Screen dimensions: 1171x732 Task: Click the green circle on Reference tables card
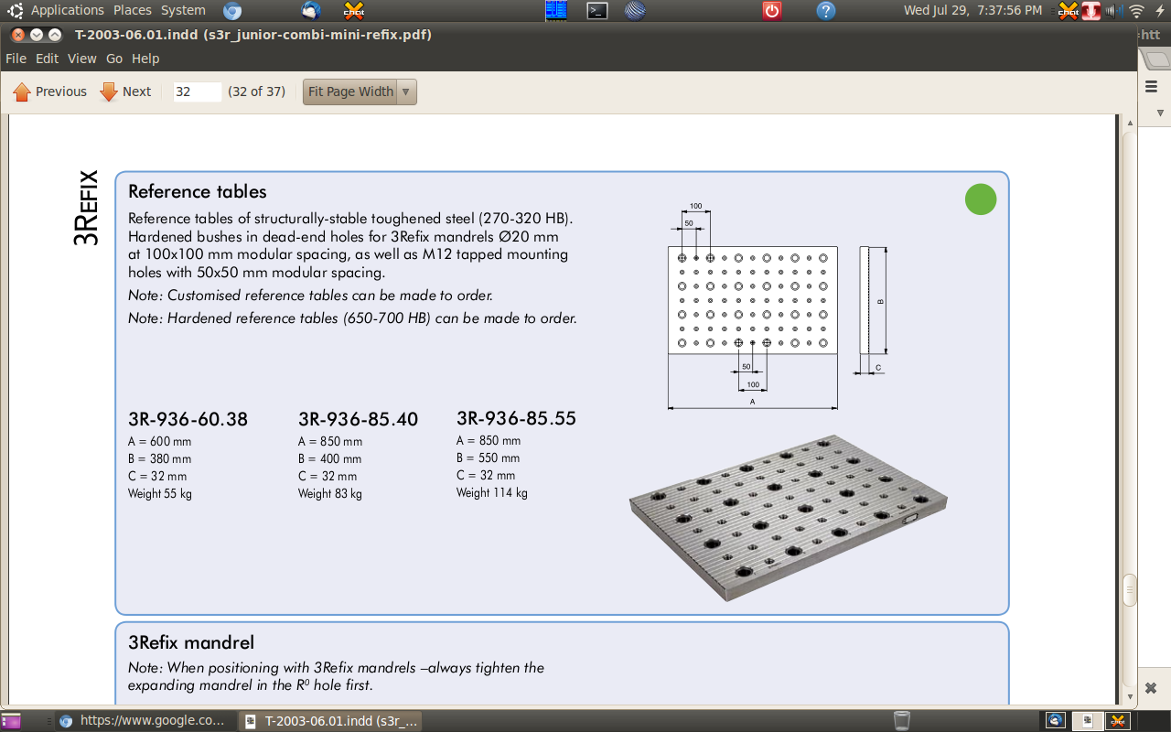[981, 199]
